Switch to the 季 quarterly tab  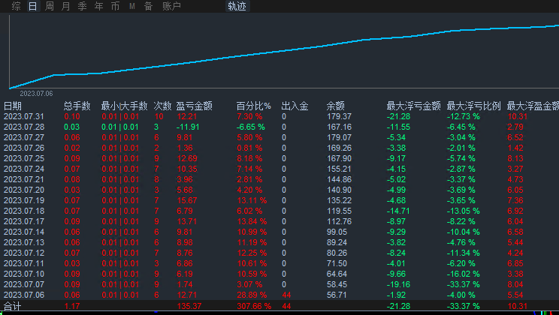point(83,6)
